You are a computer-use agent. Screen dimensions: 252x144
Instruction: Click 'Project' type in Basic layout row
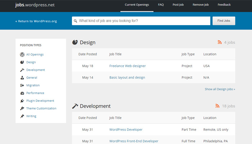(x=187, y=77)
